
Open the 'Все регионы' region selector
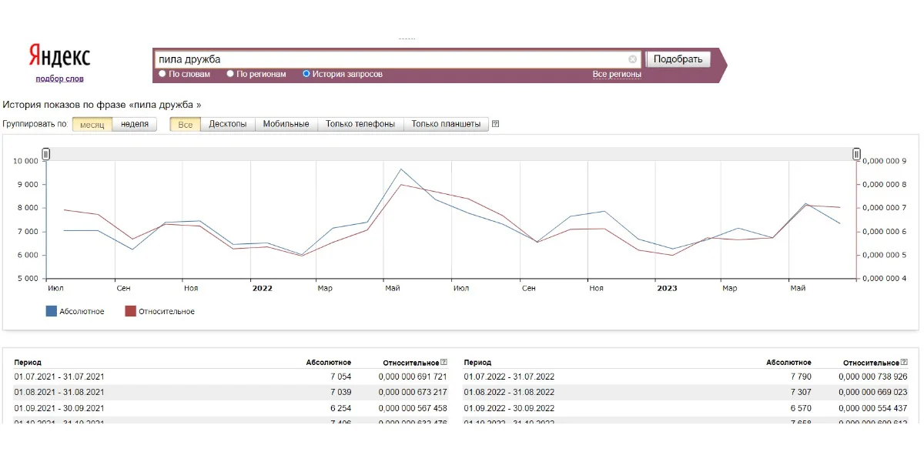(x=616, y=75)
